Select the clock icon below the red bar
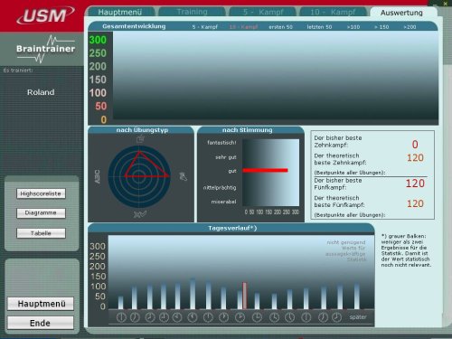The image size is (452, 339). 240,317
